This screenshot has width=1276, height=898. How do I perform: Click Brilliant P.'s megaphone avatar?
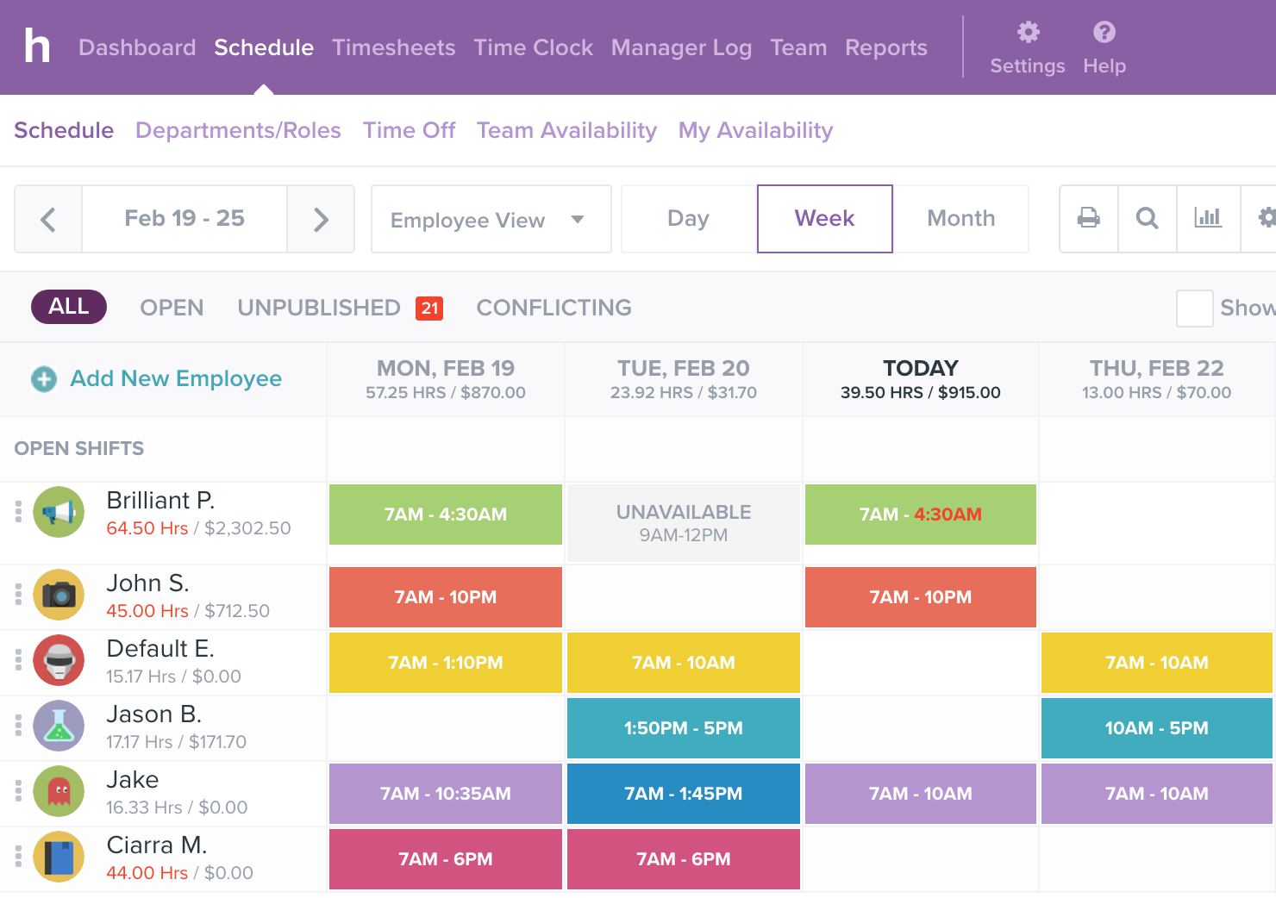pyautogui.click(x=59, y=513)
